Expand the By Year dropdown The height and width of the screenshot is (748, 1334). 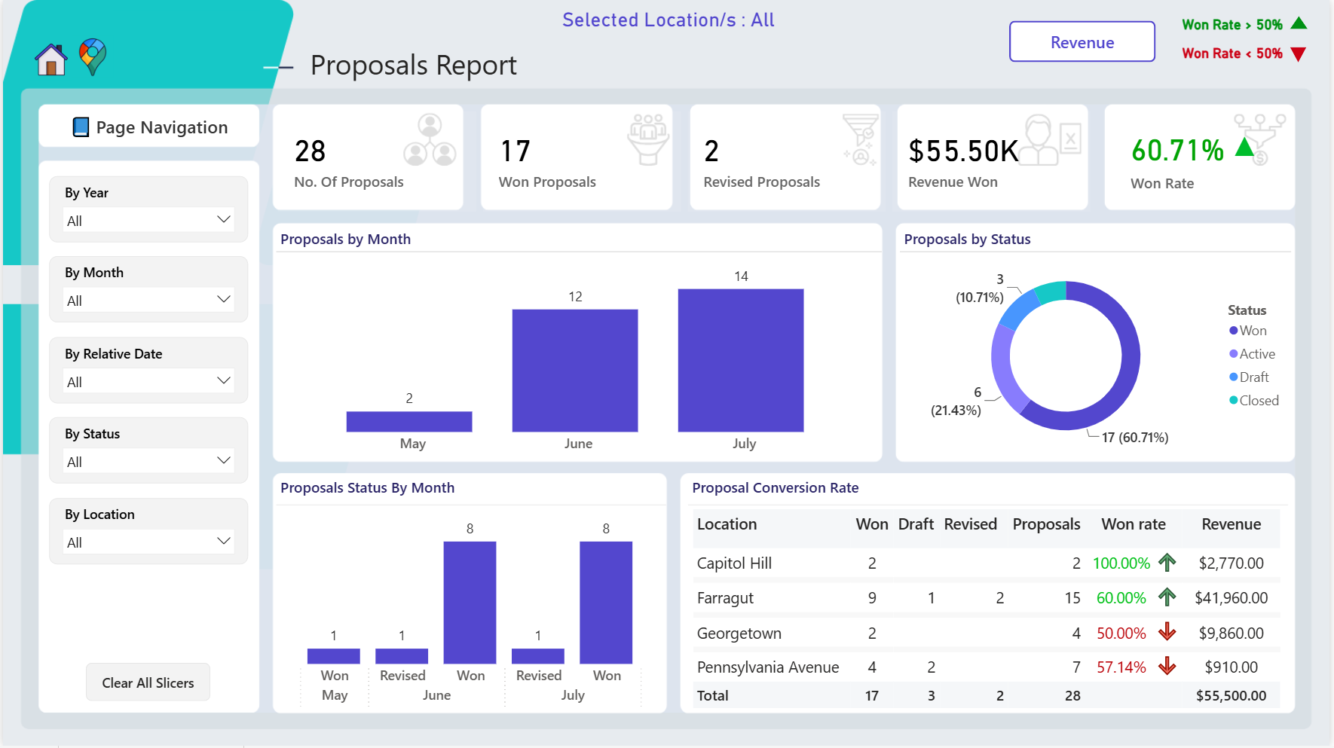click(x=148, y=220)
